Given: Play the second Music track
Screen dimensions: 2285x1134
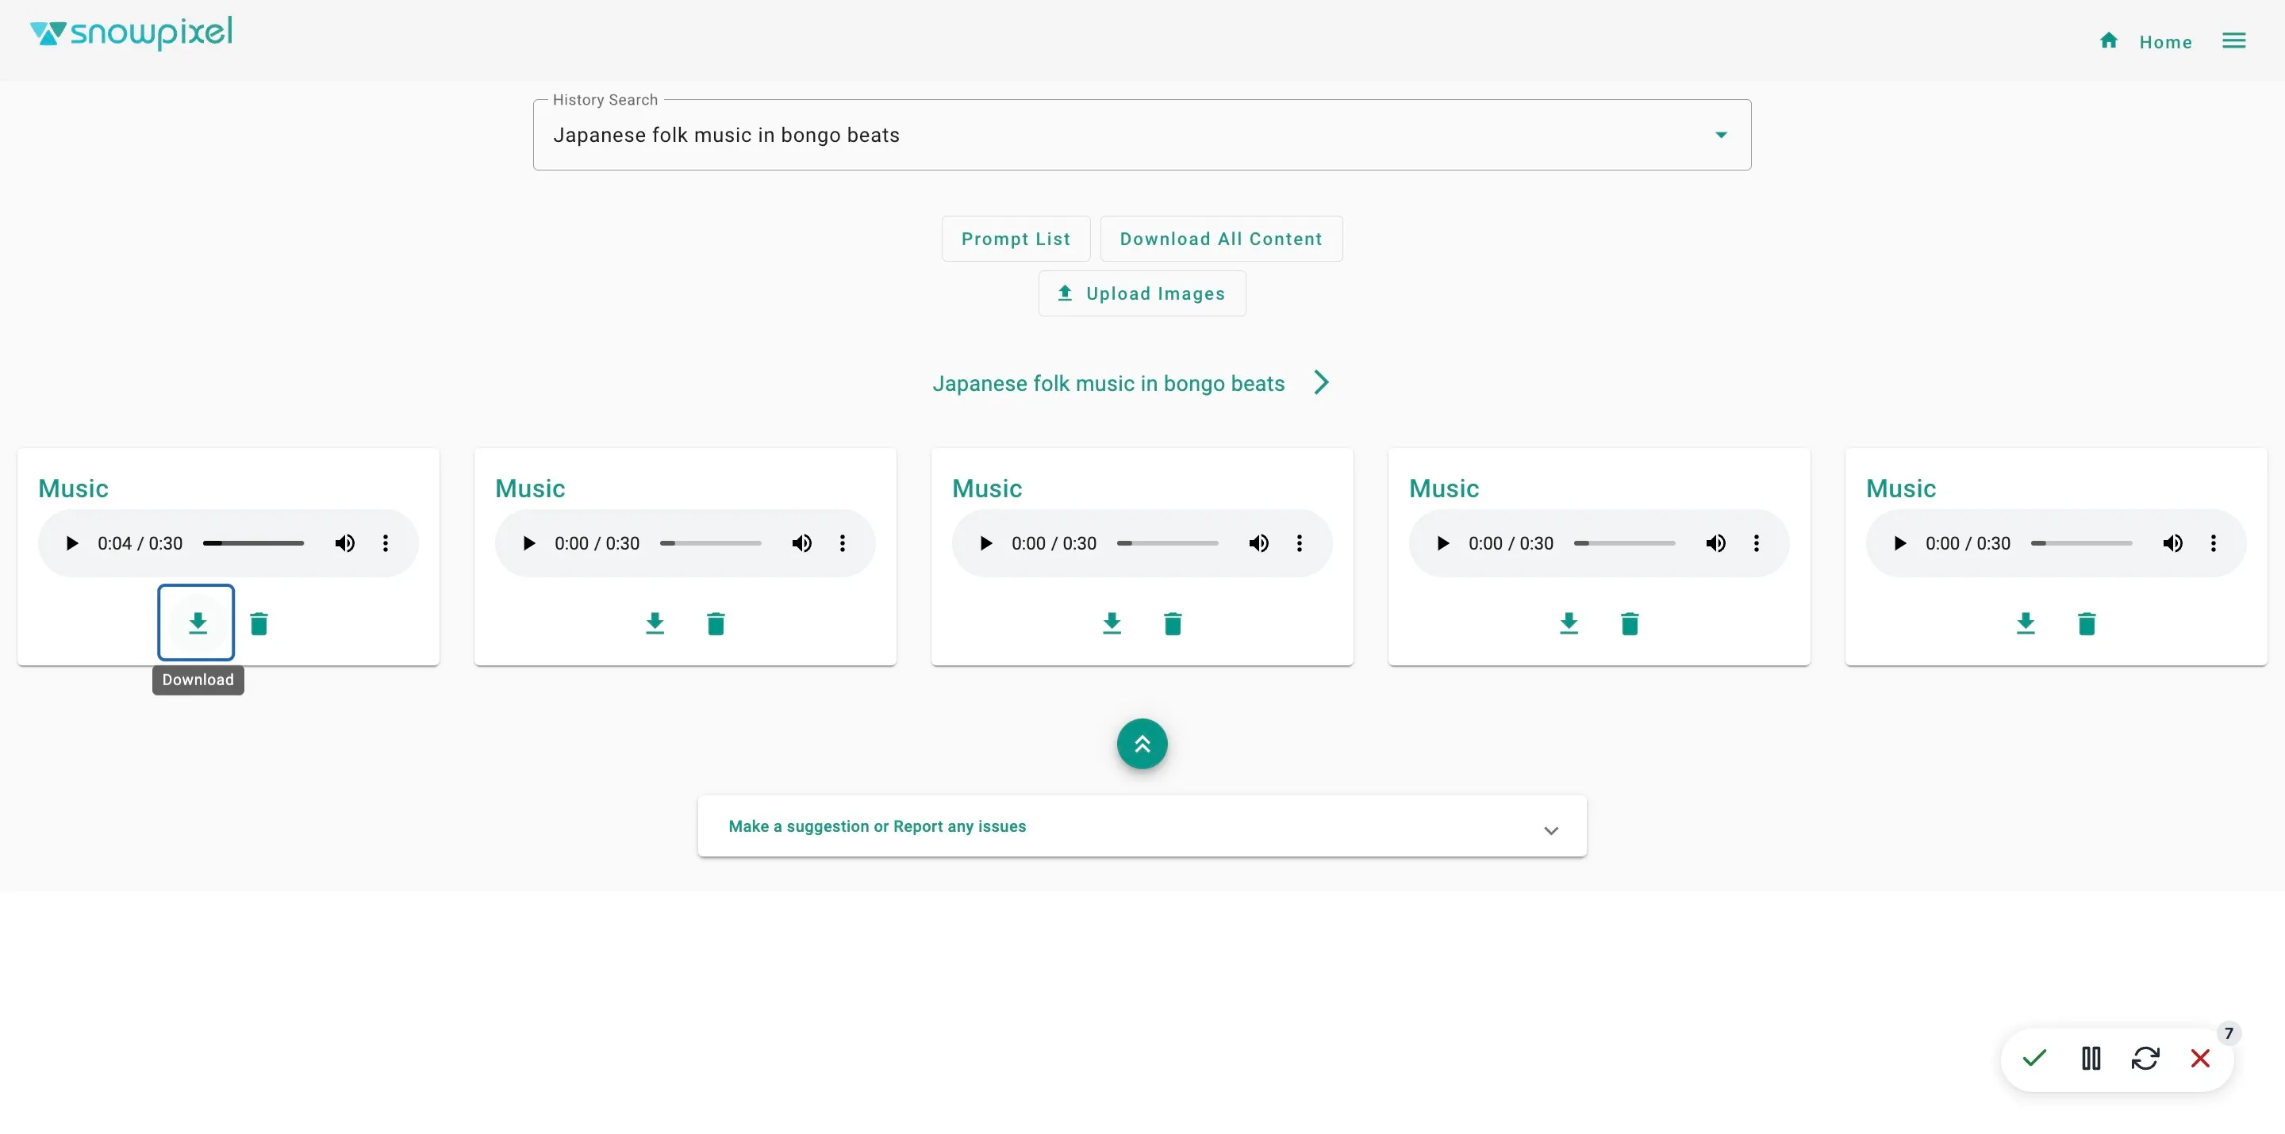Looking at the screenshot, I should coord(528,543).
